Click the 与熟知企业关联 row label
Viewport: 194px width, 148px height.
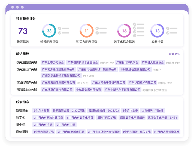(x=26, y=90)
